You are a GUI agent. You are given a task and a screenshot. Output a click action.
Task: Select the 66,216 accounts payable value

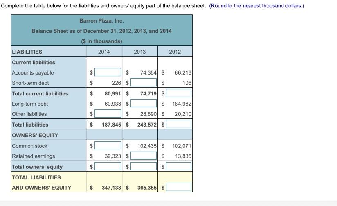click(x=183, y=73)
